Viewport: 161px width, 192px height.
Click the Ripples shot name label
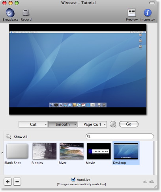(x=37, y=163)
